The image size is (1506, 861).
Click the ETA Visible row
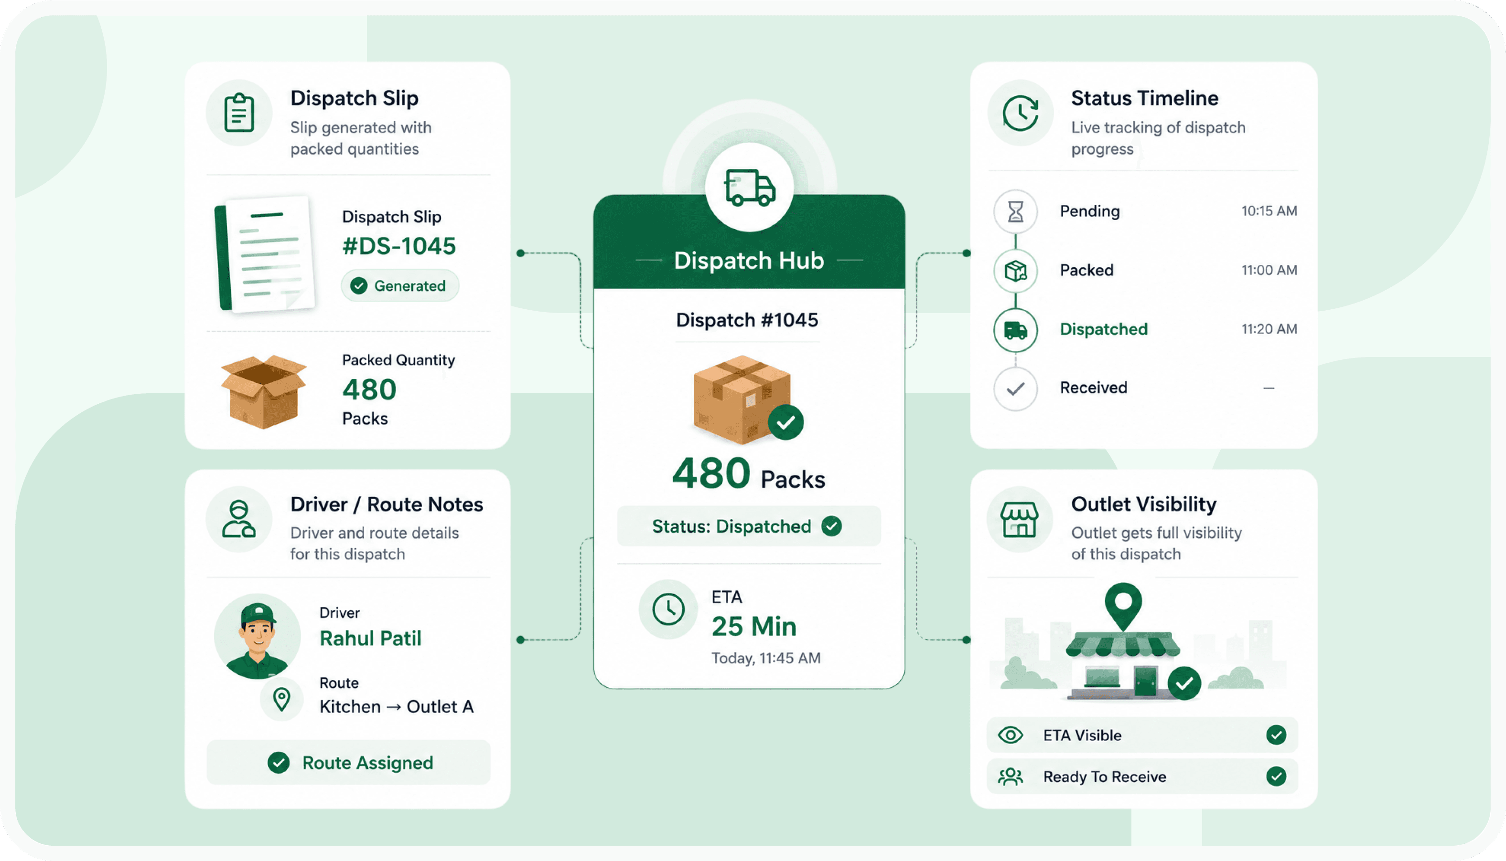1142,735
